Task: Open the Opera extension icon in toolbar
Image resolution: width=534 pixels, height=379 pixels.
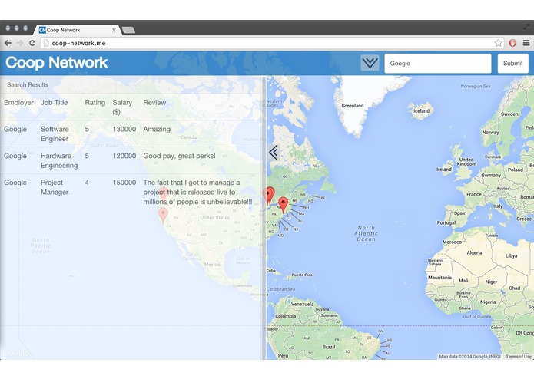Action: [x=512, y=43]
